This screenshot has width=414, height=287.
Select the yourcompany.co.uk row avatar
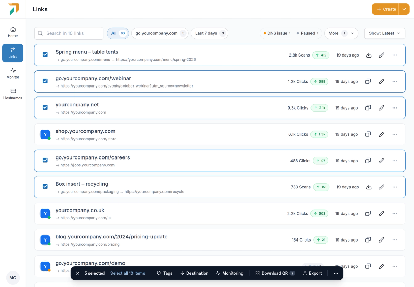[45, 214]
